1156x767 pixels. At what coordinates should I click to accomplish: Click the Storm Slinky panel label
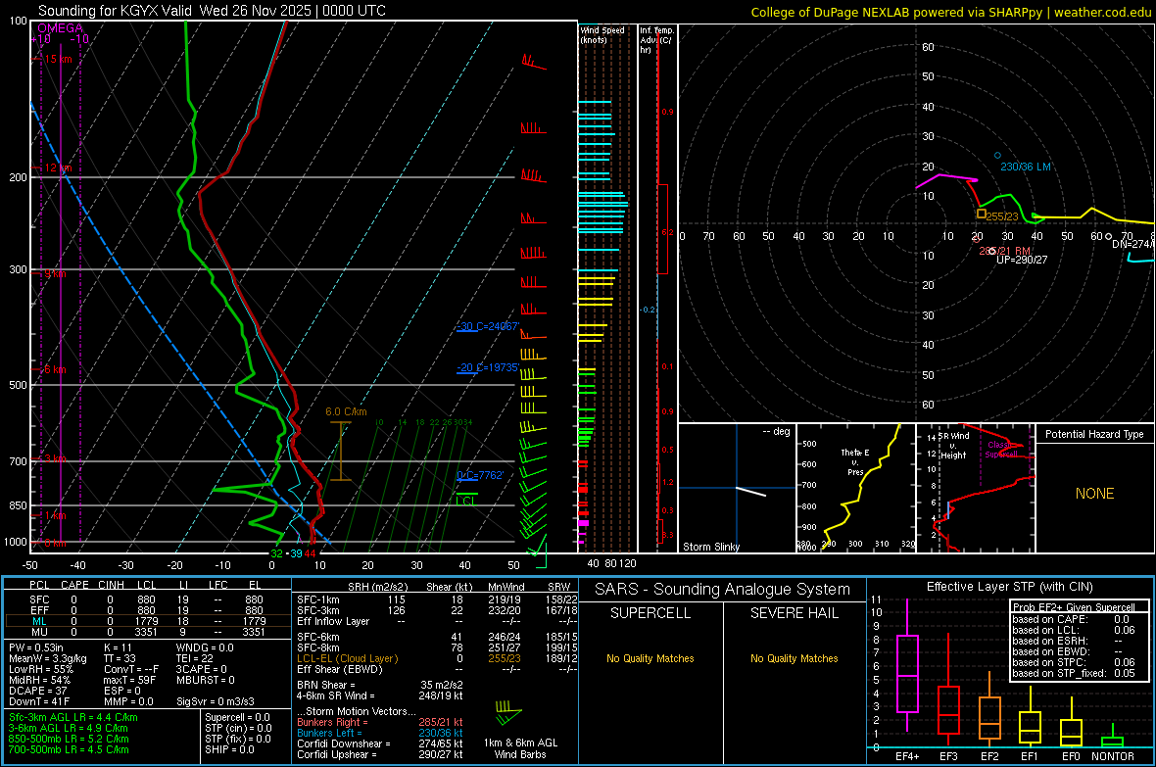pos(711,547)
